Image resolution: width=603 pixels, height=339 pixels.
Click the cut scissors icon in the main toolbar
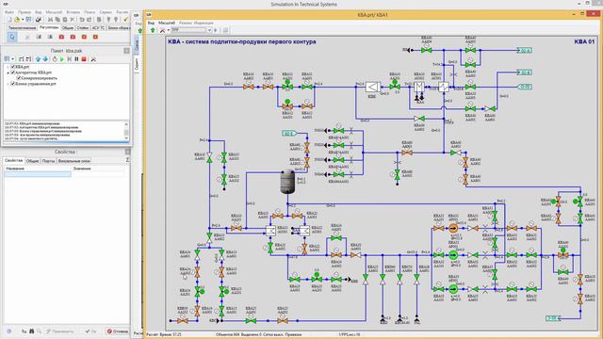point(50,19)
